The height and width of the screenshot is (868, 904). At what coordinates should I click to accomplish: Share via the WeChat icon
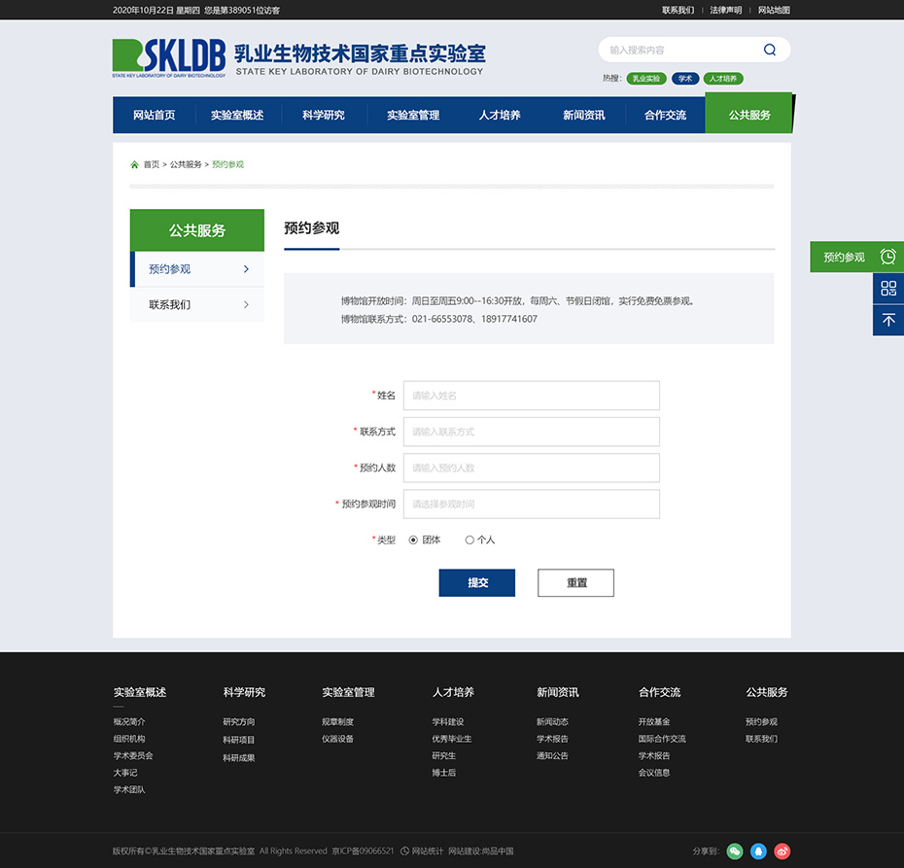[735, 851]
